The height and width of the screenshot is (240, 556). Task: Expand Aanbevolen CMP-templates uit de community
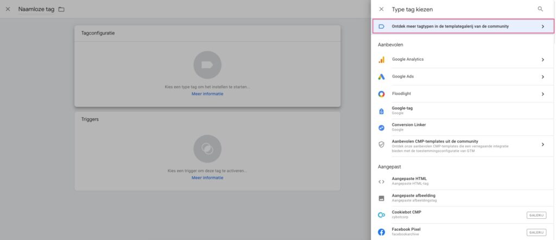point(543,145)
